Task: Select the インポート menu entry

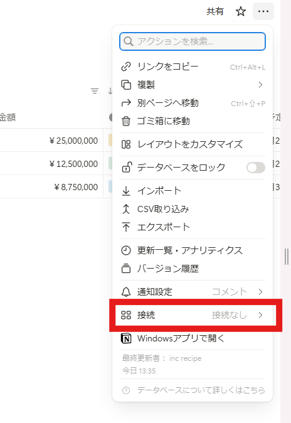Action: pyautogui.click(x=193, y=191)
